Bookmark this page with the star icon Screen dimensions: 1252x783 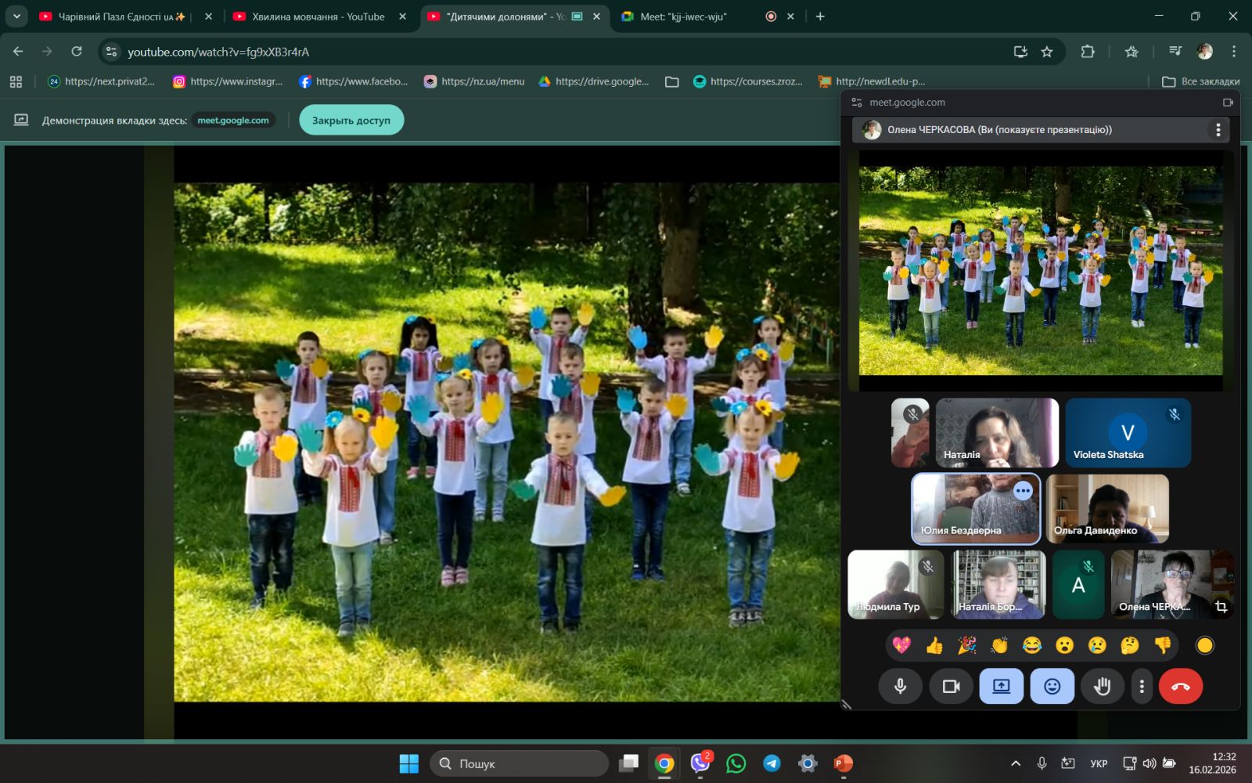(x=1047, y=52)
